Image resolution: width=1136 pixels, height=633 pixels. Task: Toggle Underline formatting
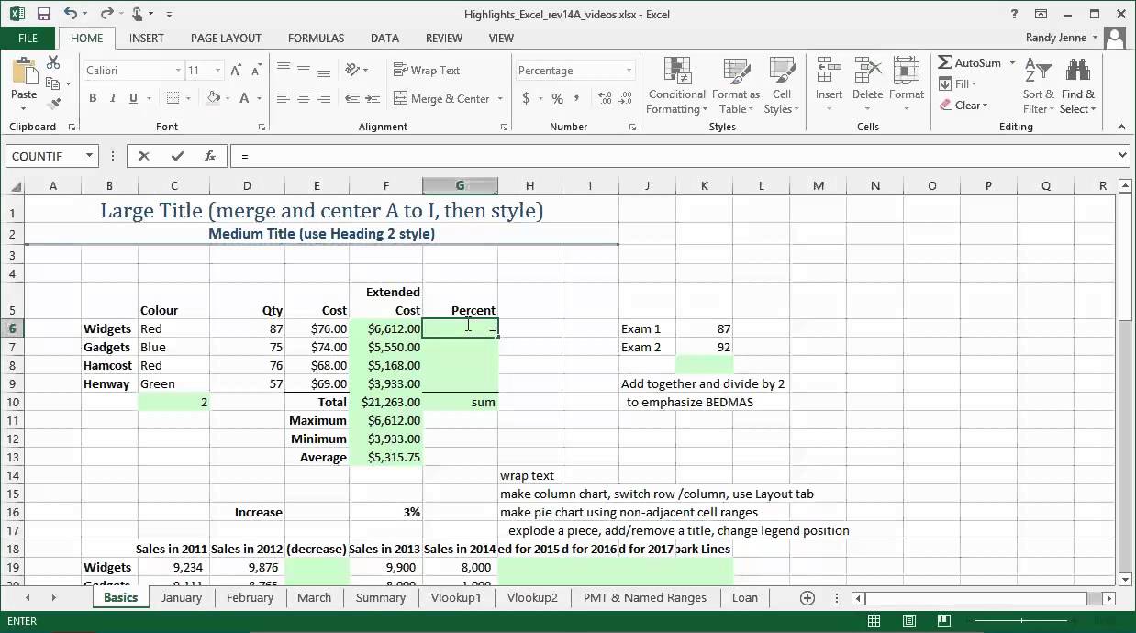[133, 98]
